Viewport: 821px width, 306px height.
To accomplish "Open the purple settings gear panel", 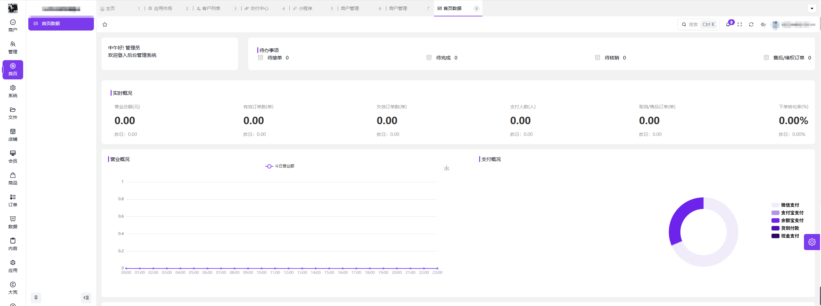I will 812,242.
